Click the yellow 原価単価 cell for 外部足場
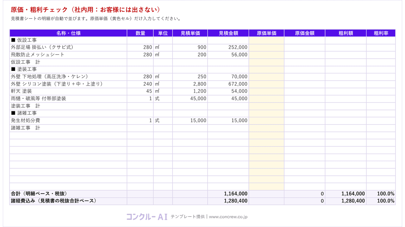This screenshot has width=405, height=227. (266, 48)
